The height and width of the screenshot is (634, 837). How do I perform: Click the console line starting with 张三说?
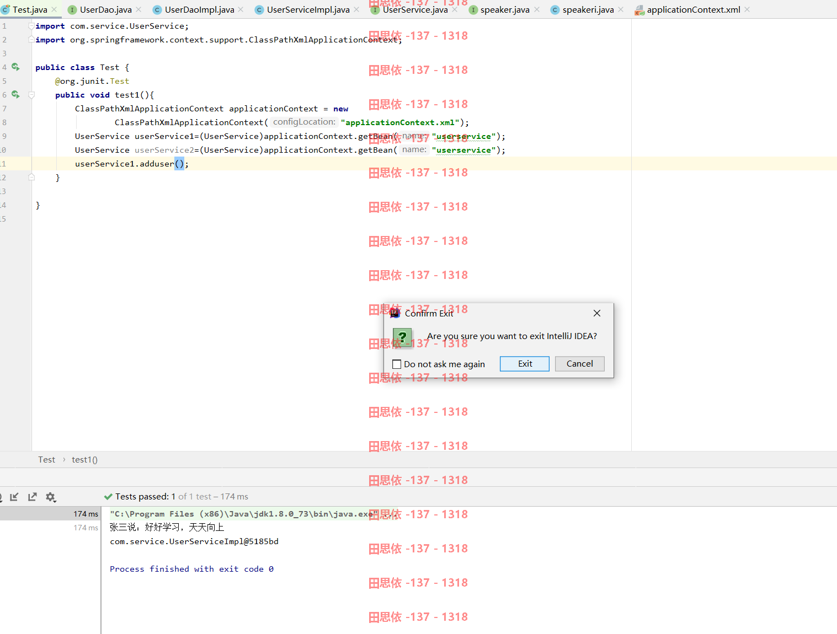tap(167, 528)
